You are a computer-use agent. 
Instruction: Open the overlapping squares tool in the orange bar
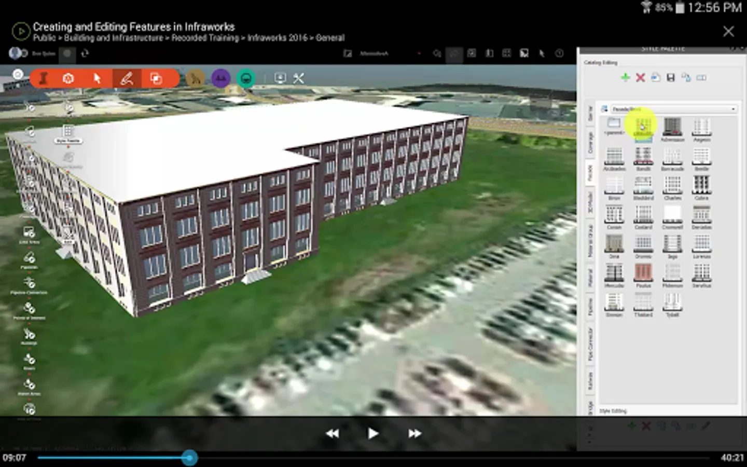pos(156,78)
